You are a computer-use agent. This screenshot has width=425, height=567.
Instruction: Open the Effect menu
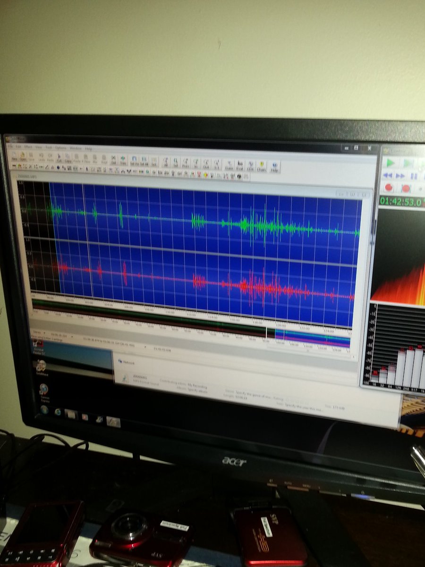pyautogui.click(x=28, y=147)
